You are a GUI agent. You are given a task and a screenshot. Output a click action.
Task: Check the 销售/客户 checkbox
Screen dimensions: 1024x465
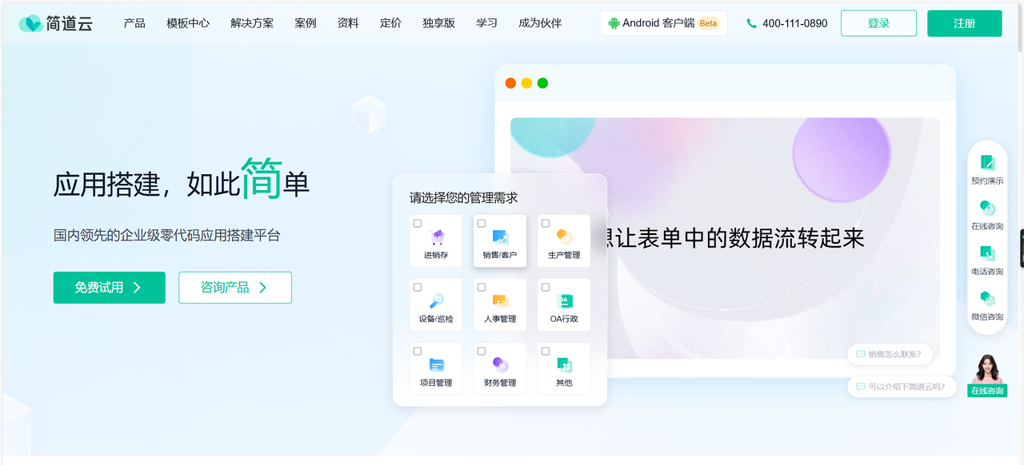tap(482, 223)
